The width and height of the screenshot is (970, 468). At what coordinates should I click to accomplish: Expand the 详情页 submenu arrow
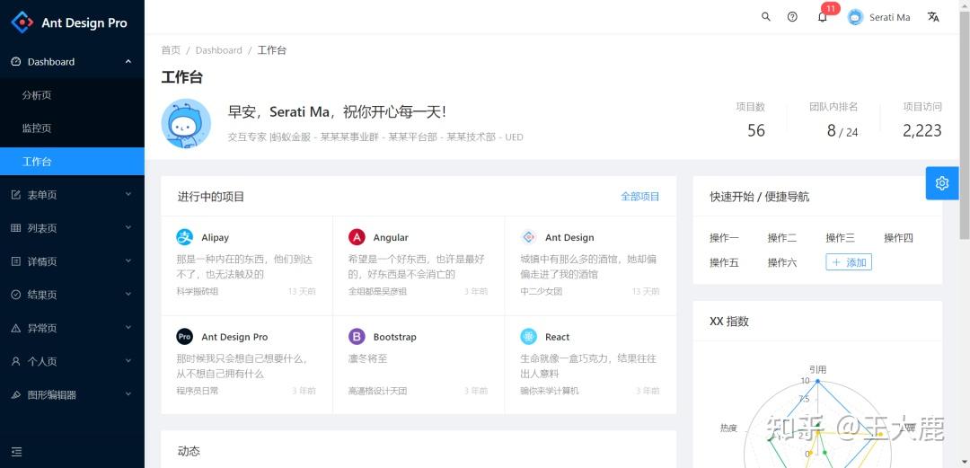tap(128, 261)
